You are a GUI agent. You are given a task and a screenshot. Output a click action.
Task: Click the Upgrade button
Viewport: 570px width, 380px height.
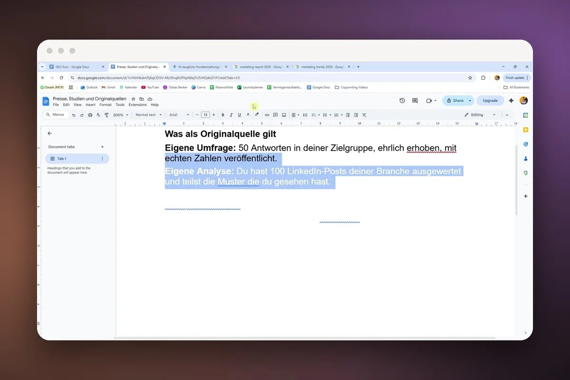point(490,101)
